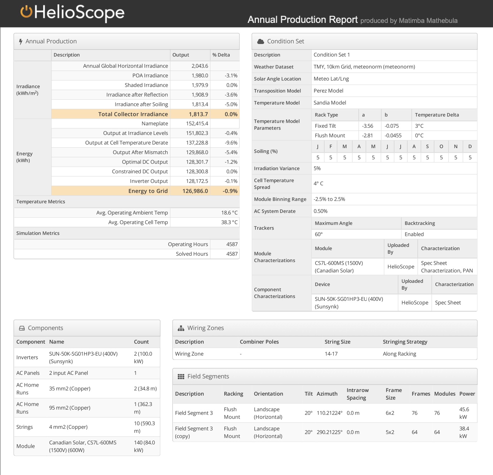Screen dimensions: 493x475
Task: Click the Wiring Zones hierarchy icon
Action: [181, 328]
